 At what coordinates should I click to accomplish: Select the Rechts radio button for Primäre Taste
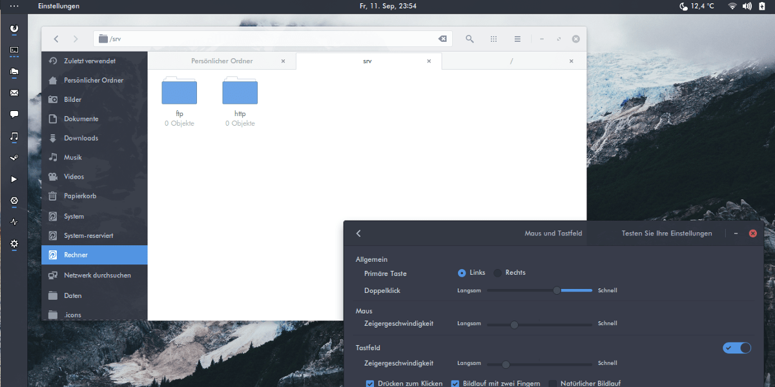497,272
